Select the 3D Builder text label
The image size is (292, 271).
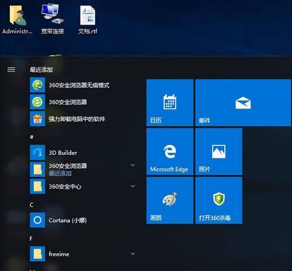click(62, 152)
